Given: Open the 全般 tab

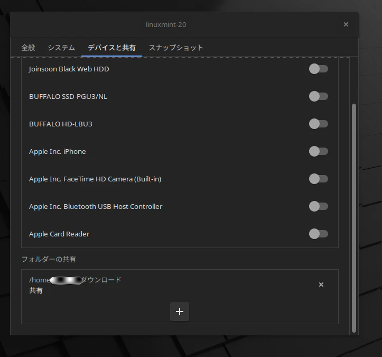Looking at the screenshot, I should coord(28,48).
